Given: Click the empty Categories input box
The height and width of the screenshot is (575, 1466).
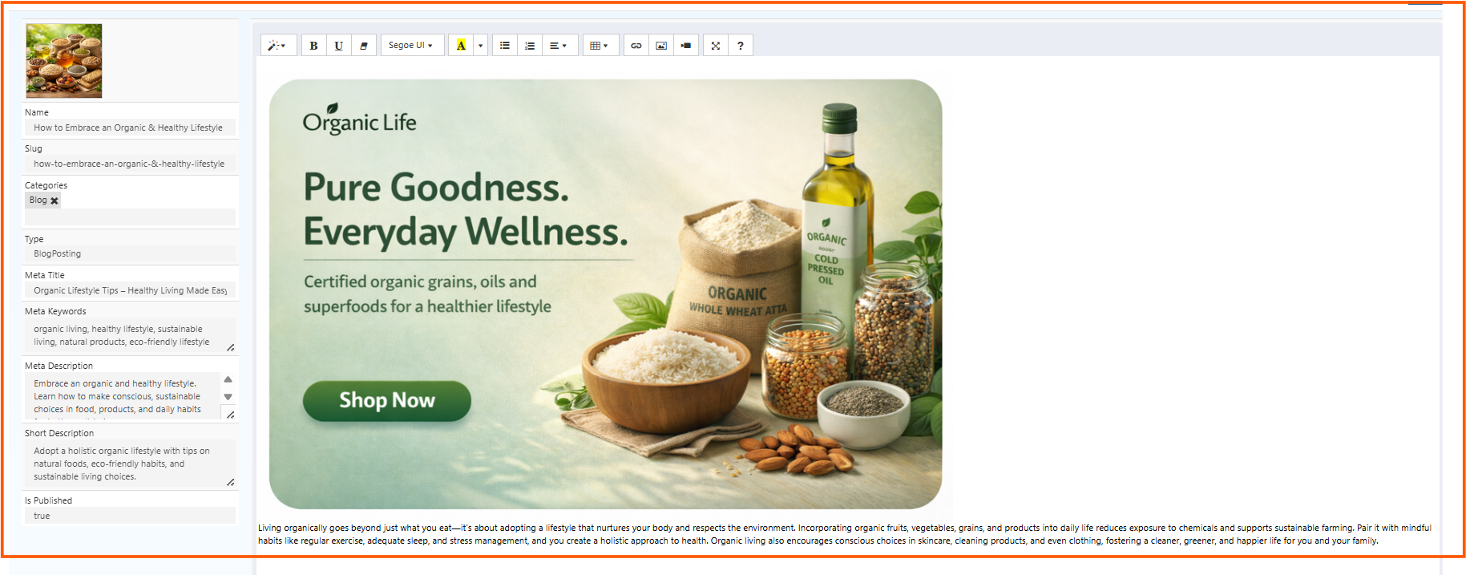Looking at the screenshot, I should pos(131,217).
